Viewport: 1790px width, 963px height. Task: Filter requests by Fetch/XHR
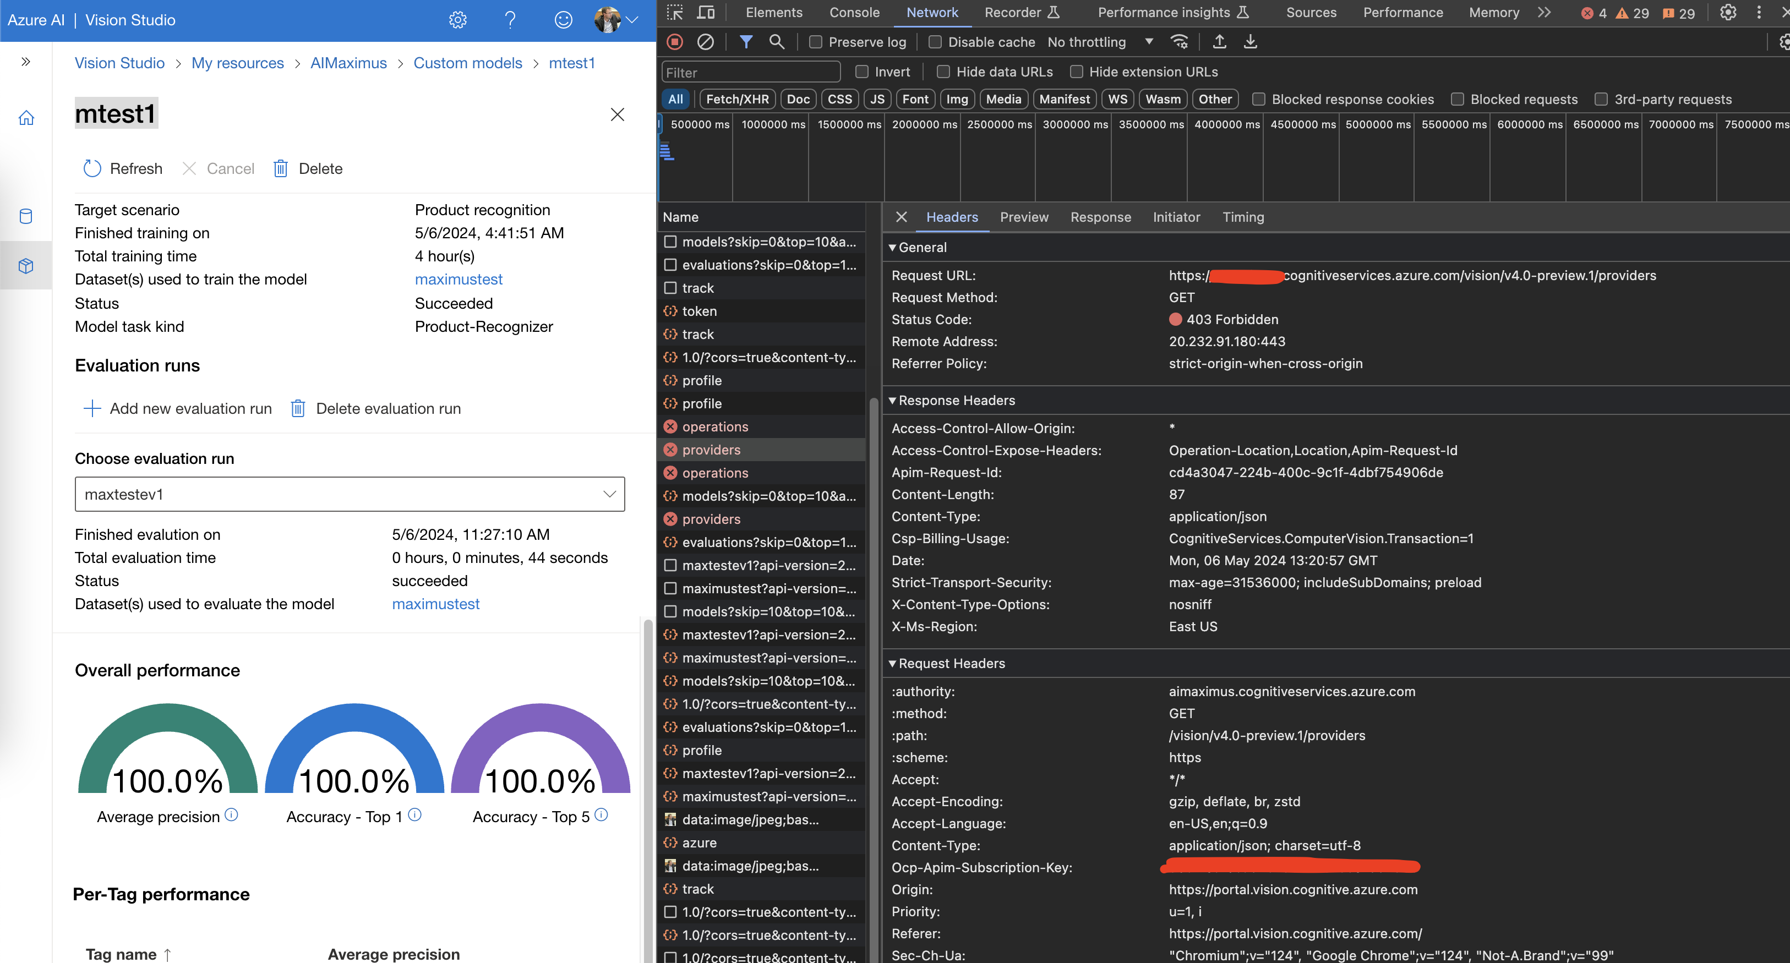736,100
